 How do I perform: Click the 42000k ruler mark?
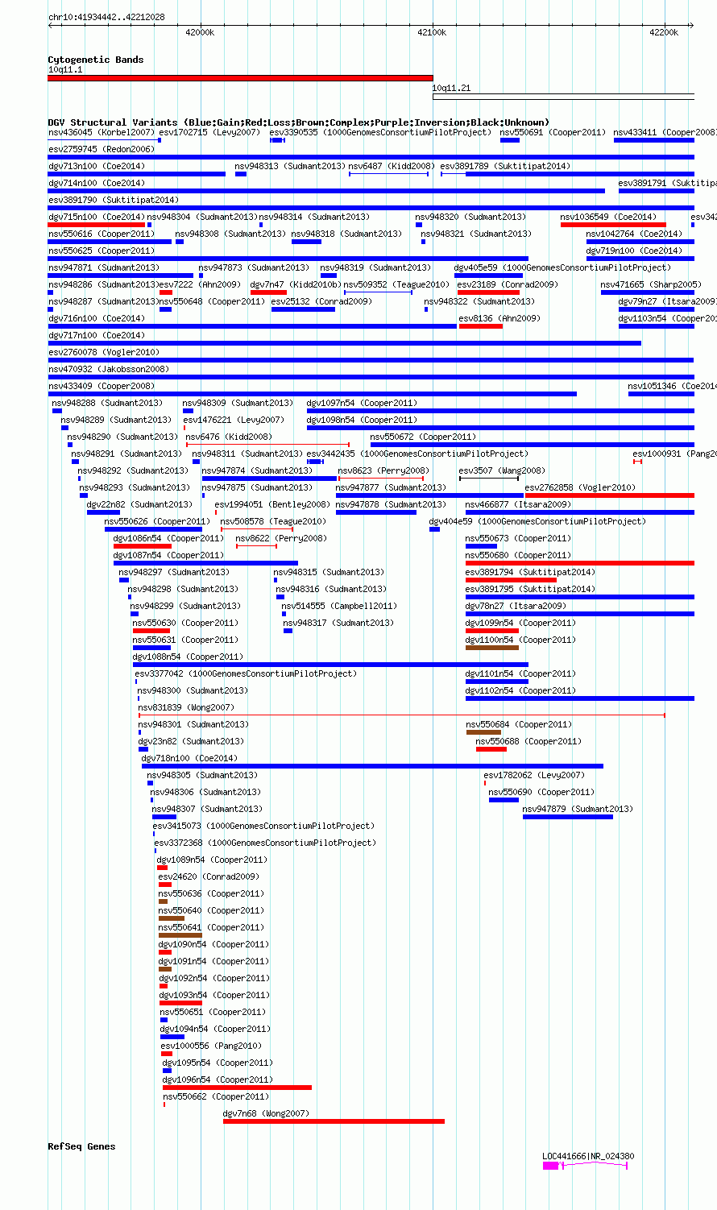(x=200, y=32)
